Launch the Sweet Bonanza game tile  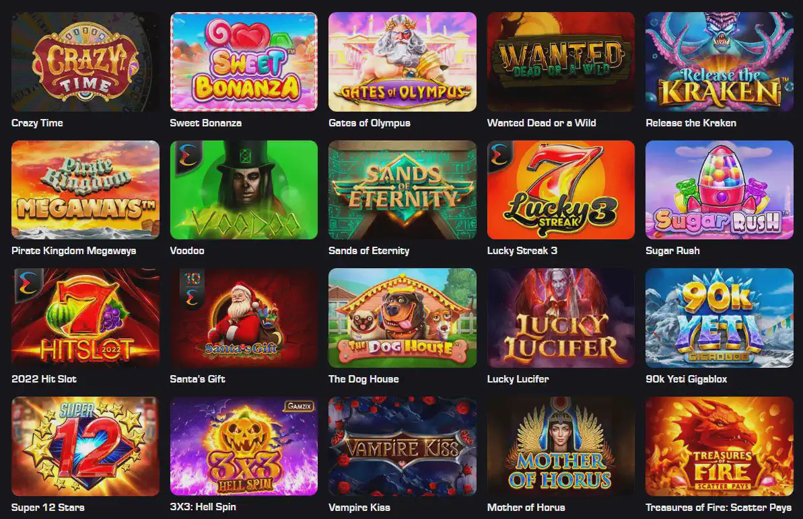pyautogui.click(x=244, y=62)
